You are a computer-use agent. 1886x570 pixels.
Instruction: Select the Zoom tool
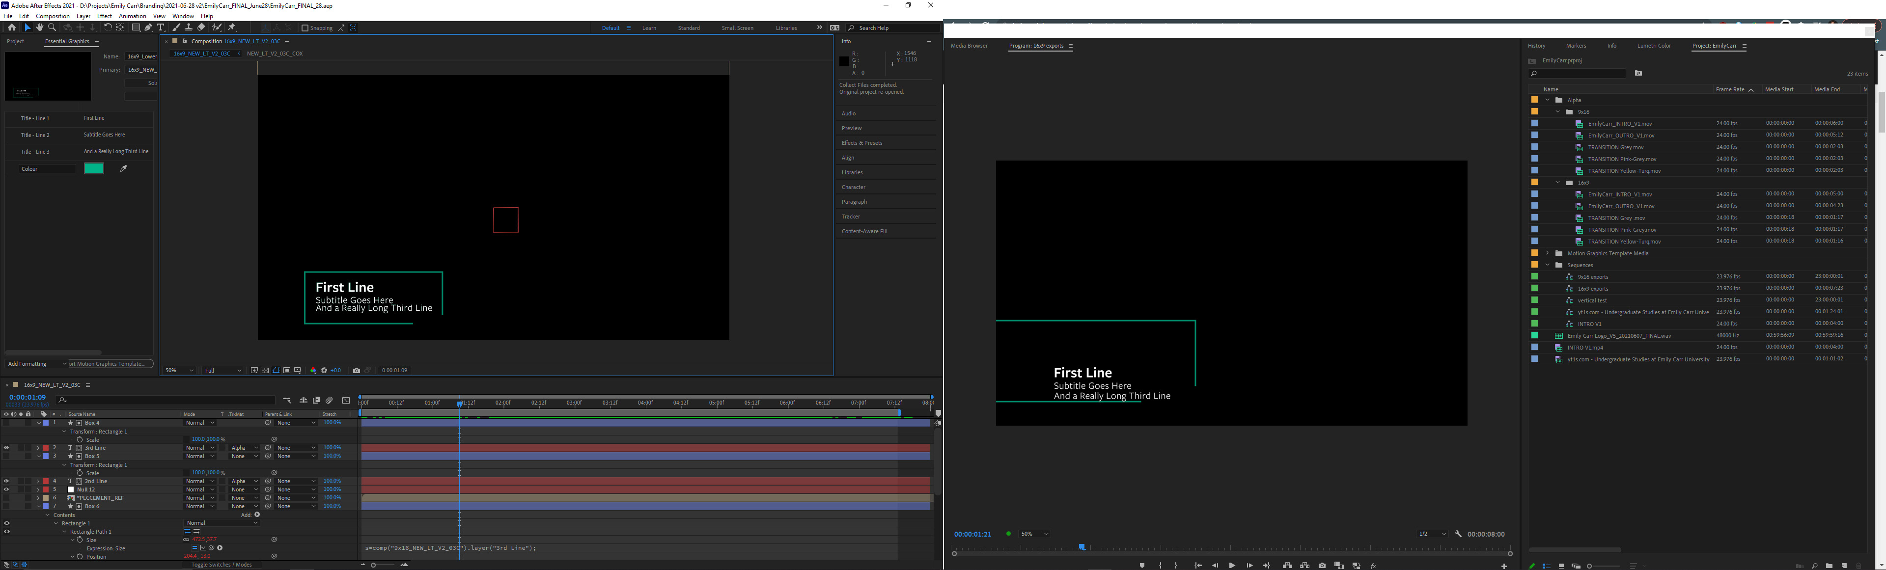[x=52, y=27]
